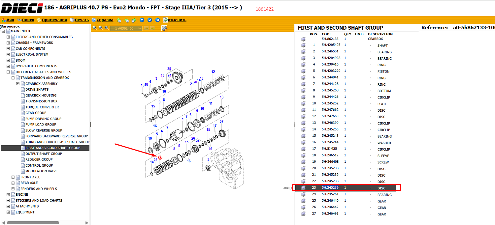Viewport: 495px width, 225px height.
Task: Click callout number 25 in the diagram
Action: tap(169, 69)
